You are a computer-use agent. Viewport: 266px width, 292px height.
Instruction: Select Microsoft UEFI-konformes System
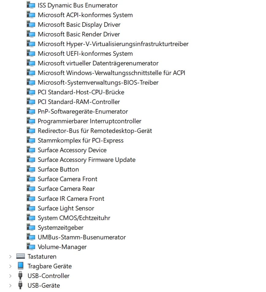coord(85,54)
